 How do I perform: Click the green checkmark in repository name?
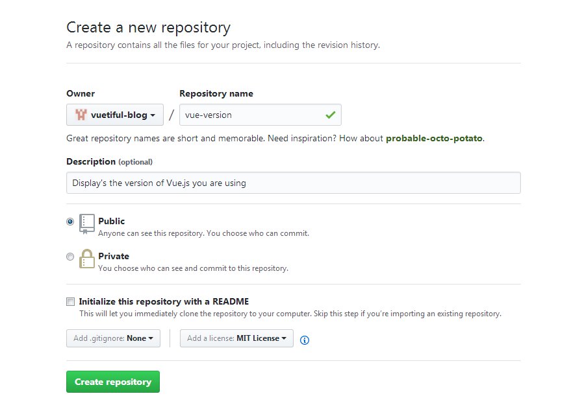tap(331, 115)
